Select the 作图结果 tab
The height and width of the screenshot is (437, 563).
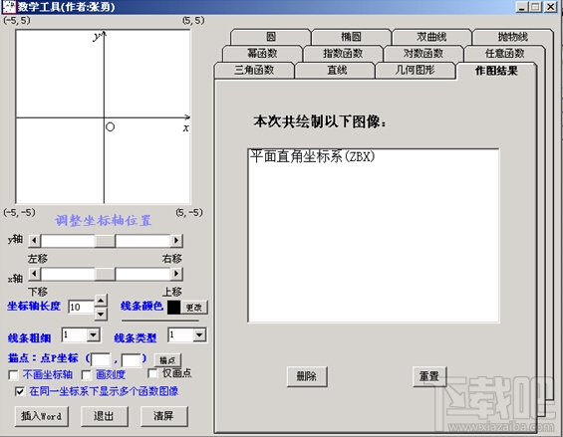[x=496, y=71]
